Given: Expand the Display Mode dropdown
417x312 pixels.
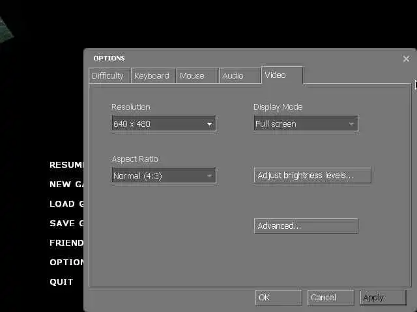Looking at the screenshot, I should (x=306, y=123).
